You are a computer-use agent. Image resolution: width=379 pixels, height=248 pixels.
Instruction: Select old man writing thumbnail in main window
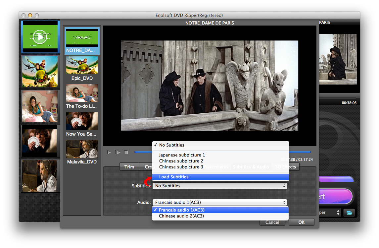click(40, 176)
